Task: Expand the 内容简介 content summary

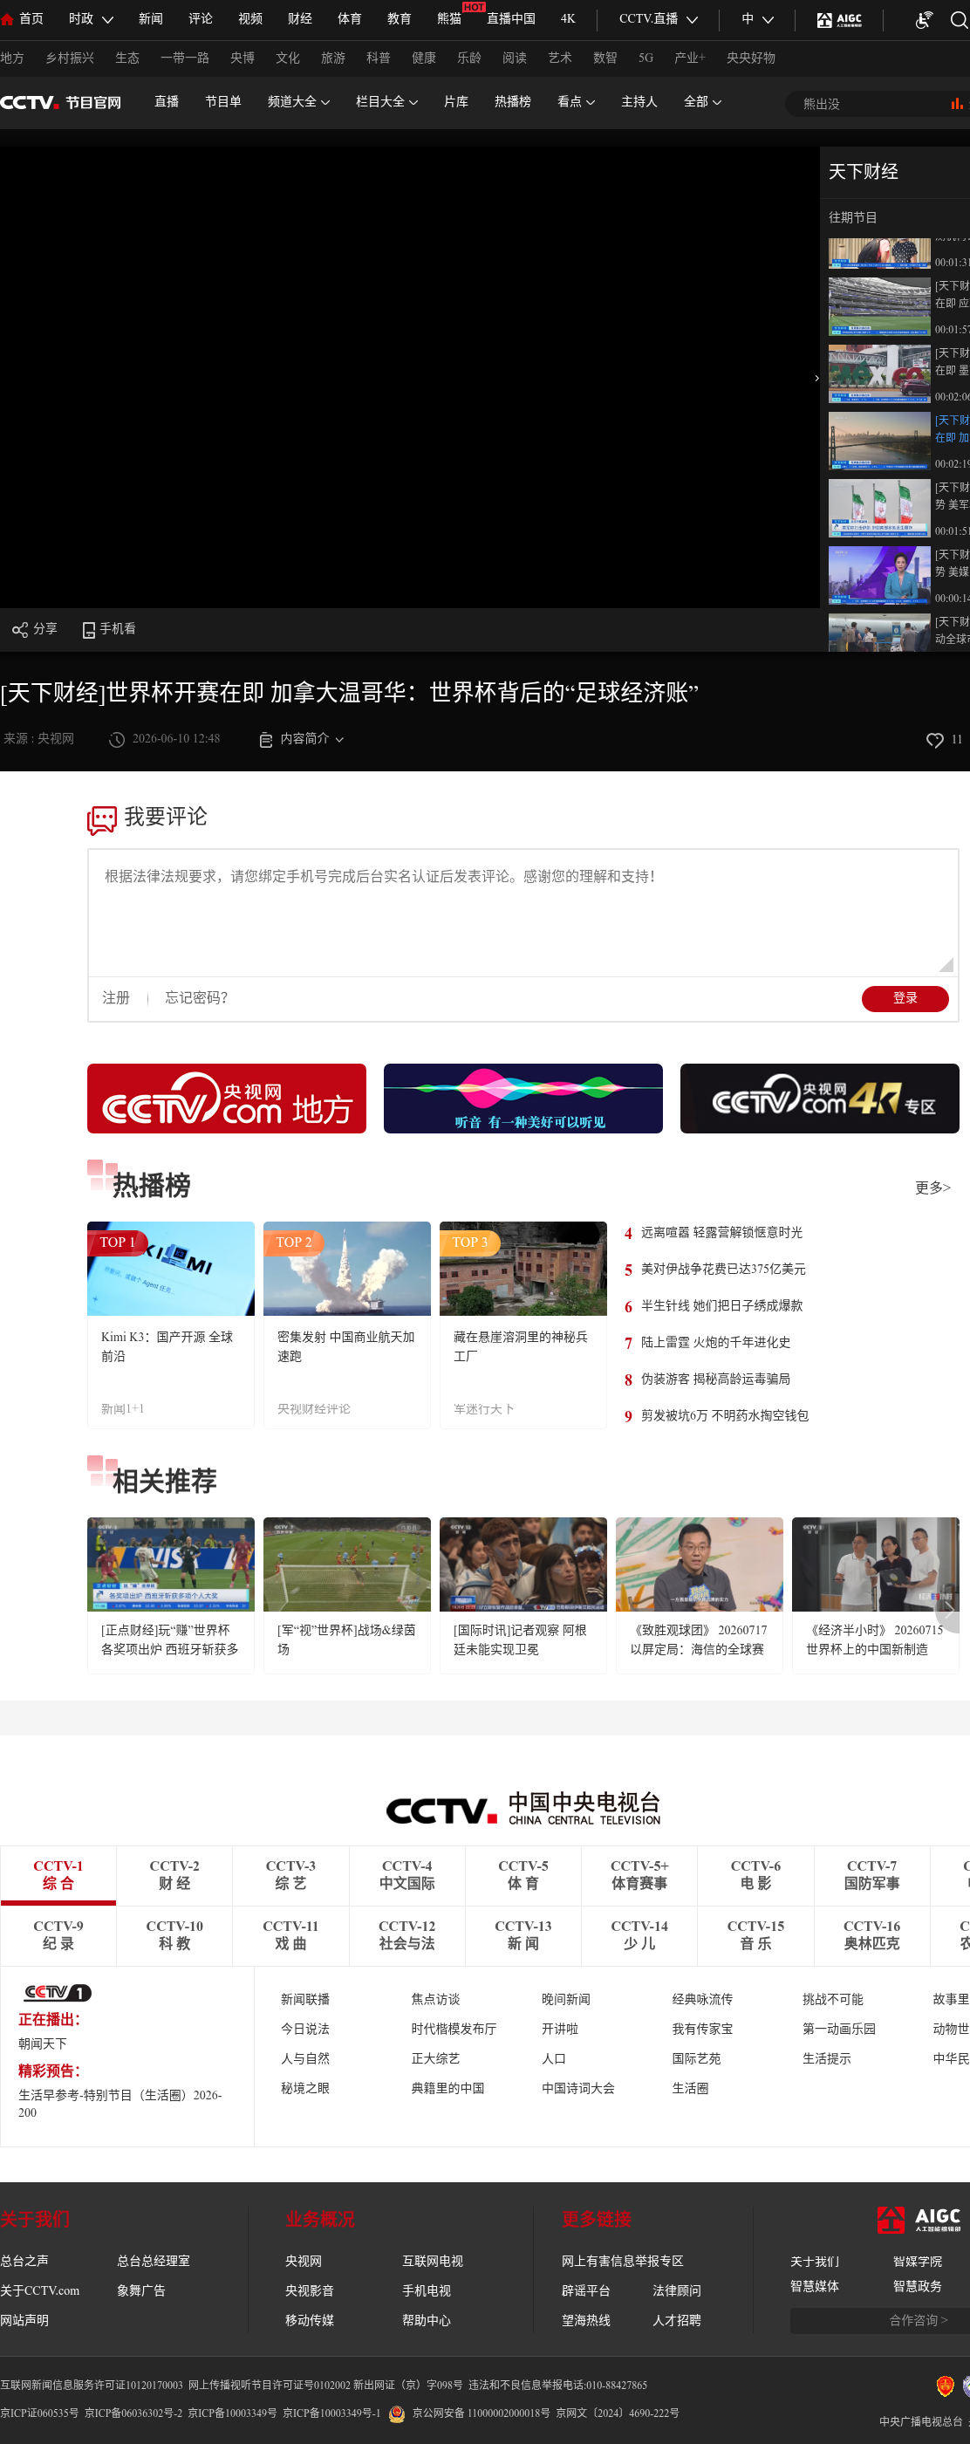Action: pyautogui.click(x=302, y=739)
